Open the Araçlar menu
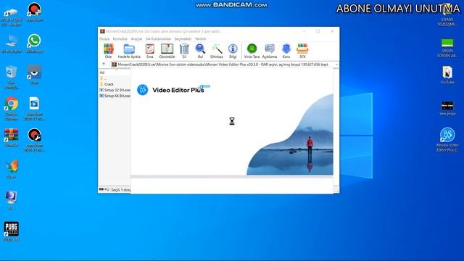Viewport: 464px width, 261px height. click(x=136, y=38)
